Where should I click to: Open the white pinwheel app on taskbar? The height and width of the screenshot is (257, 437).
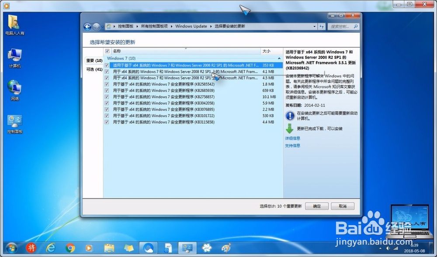pyautogui.click(x=207, y=247)
